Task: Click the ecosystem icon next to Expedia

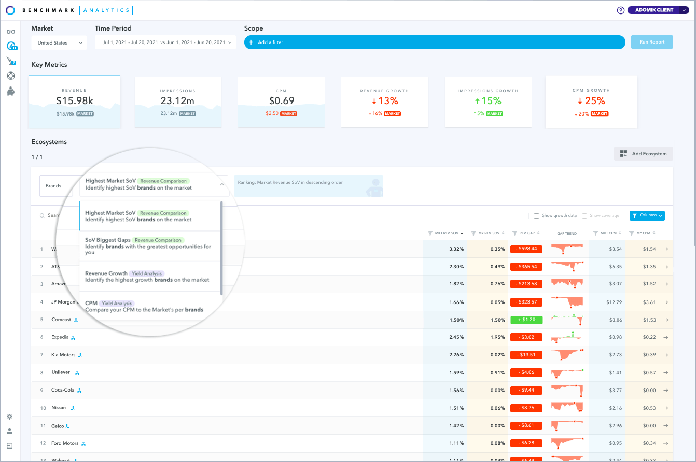Action: [x=73, y=337]
